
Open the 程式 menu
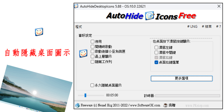79,27
